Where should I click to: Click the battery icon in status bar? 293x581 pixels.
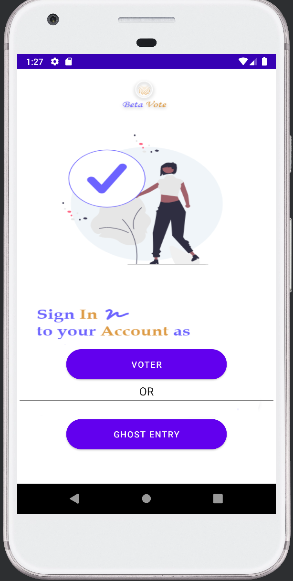point(264,62)
